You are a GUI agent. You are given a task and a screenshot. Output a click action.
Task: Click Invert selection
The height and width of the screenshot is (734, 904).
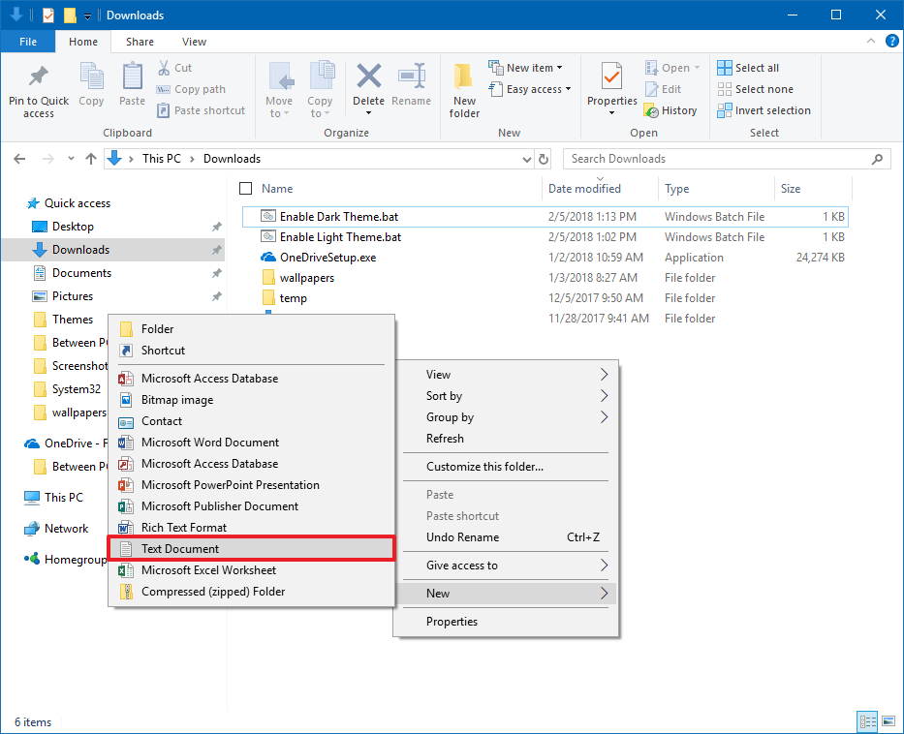[764, 110]
